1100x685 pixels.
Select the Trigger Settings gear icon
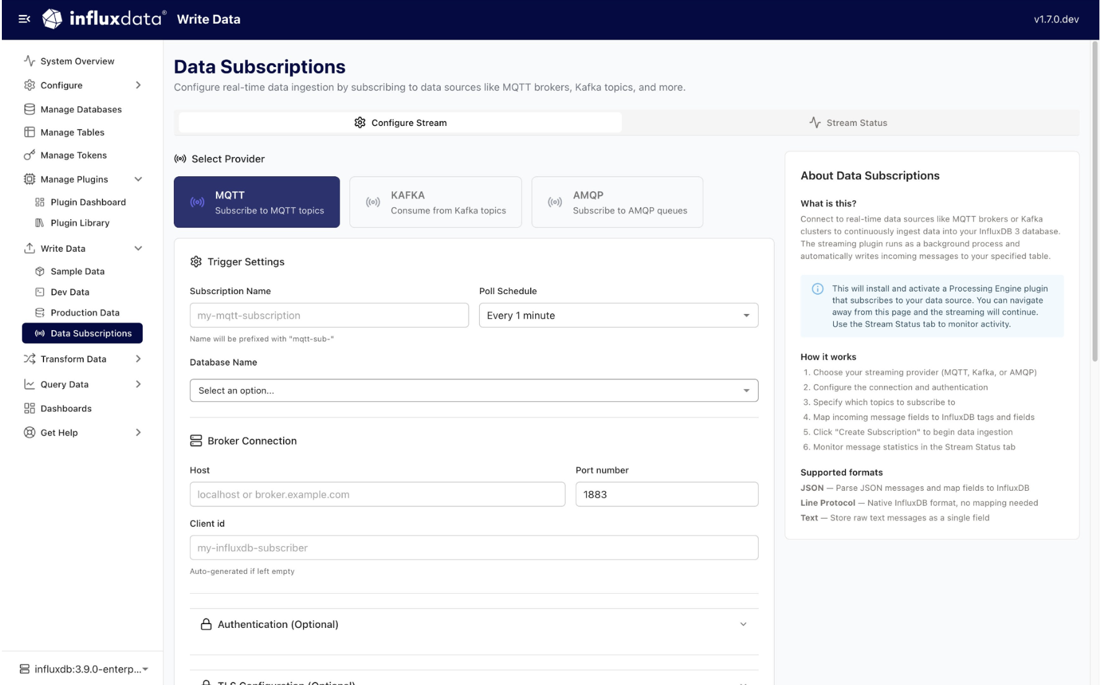point(197,261)
